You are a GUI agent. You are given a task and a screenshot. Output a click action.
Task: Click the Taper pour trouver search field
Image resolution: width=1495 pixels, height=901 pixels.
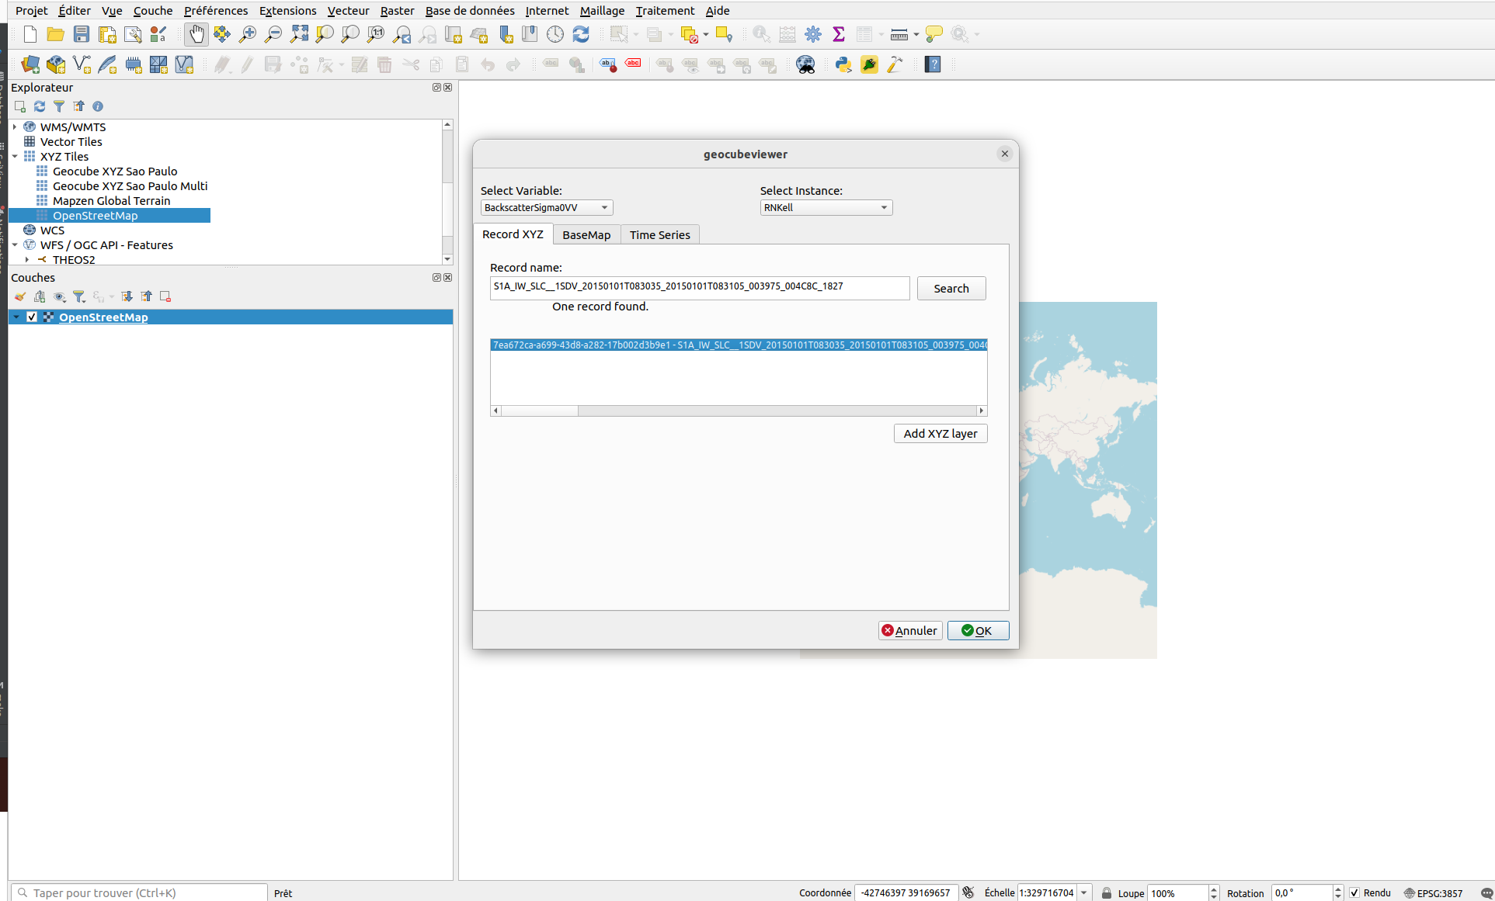pos(140,892)
